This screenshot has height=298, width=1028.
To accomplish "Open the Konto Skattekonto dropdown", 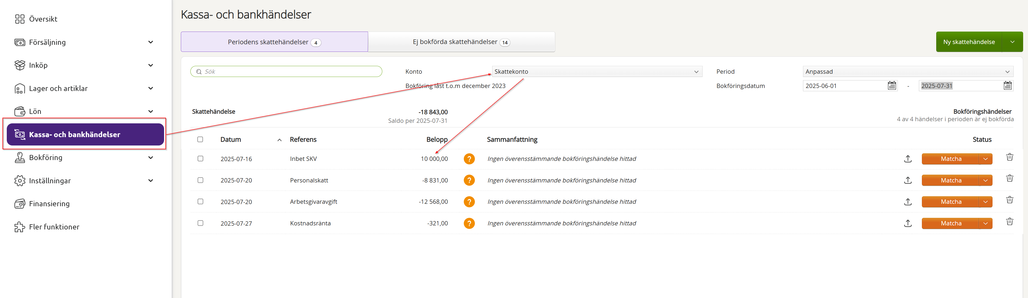I will (x=597, y=72).
